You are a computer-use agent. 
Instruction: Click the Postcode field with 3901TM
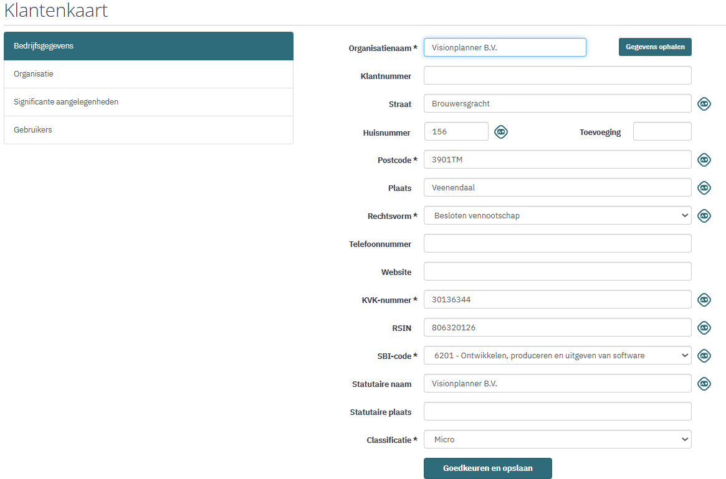click(x=558, y=159)
